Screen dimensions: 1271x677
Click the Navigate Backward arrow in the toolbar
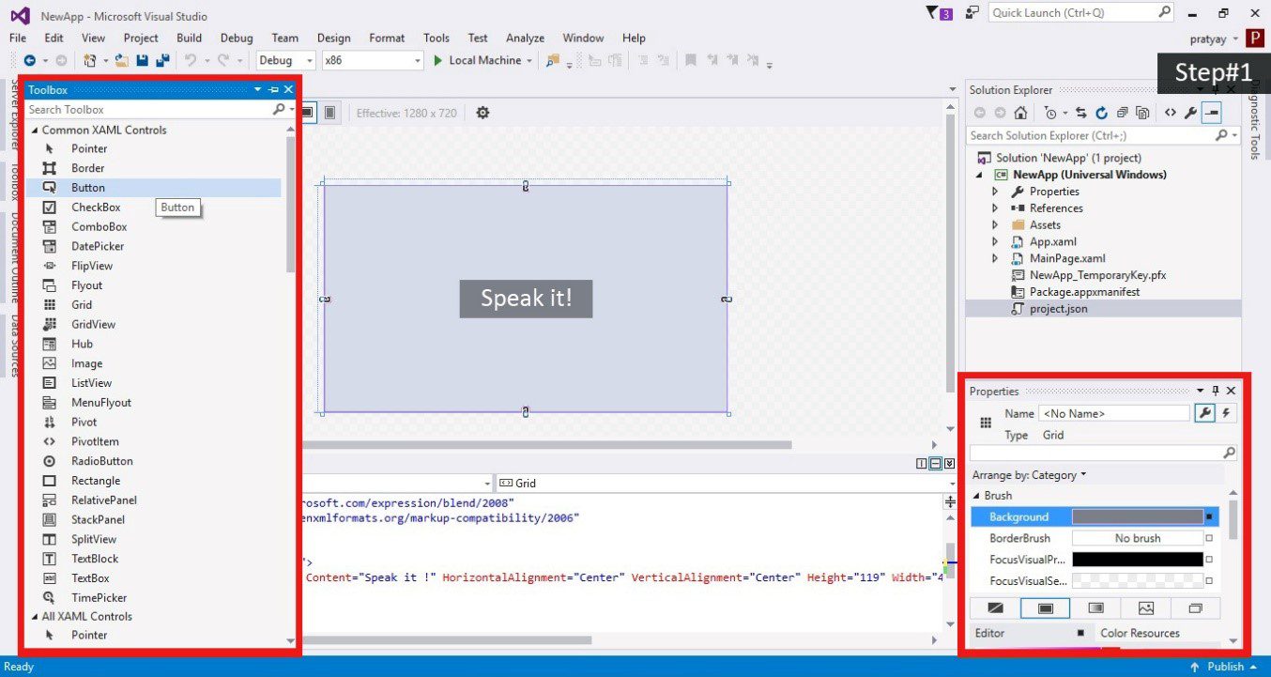pos(29,60)
